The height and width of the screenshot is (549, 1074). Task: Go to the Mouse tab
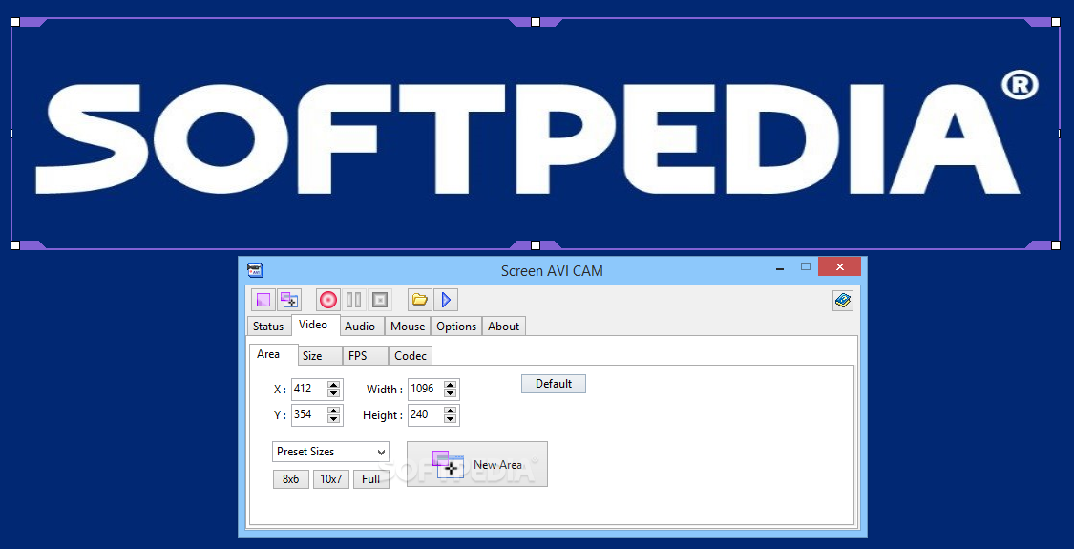[x=408, y=327]
